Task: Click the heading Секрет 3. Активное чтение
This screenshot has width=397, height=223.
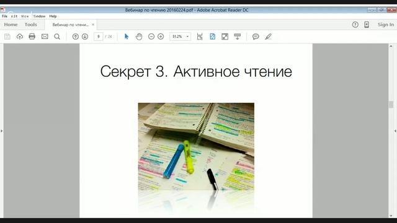Action: [196, 71]
